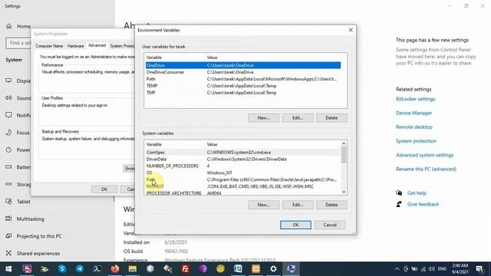The width and height of the screenshot is (491, 276).
Task: Confirm Environment Variables with OK
Action: tap(295, 225)
